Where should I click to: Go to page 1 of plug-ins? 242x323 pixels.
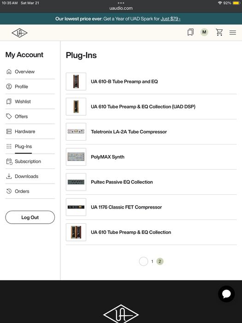pyautogui.click(x=152, y=262)
